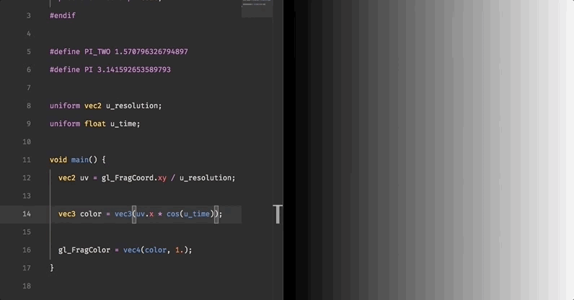
Task: Click 'vec2 uv' declaration on line 12
Action: [74, 178]
